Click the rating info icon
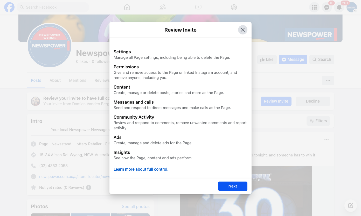Image resolution: width=361 pixels, height=216 pixels. [89, 188]
